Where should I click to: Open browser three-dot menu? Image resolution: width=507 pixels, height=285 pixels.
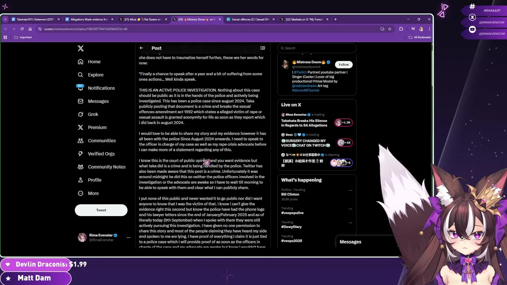tap(429, 29)
